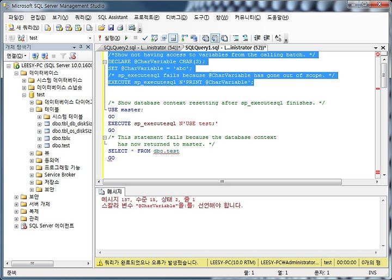Collapse the 데이터베이스 folder node

(16, 73)
